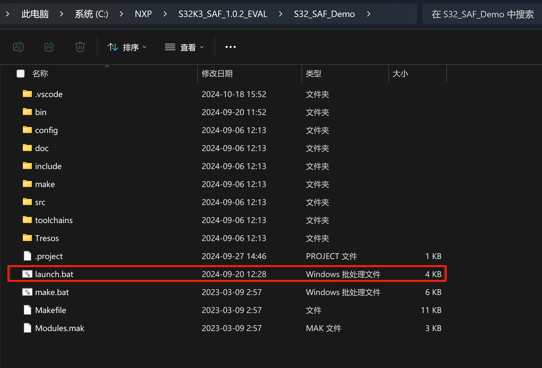The width and height of the screenshot is (542, 368).
Task: Click the 此电脑 breadcrumb
Action: pyautogui.click(x=35, y=14)
